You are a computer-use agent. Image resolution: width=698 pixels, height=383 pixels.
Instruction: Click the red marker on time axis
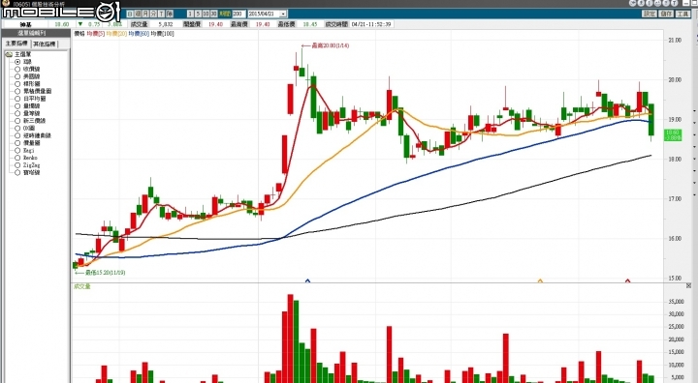628,280
